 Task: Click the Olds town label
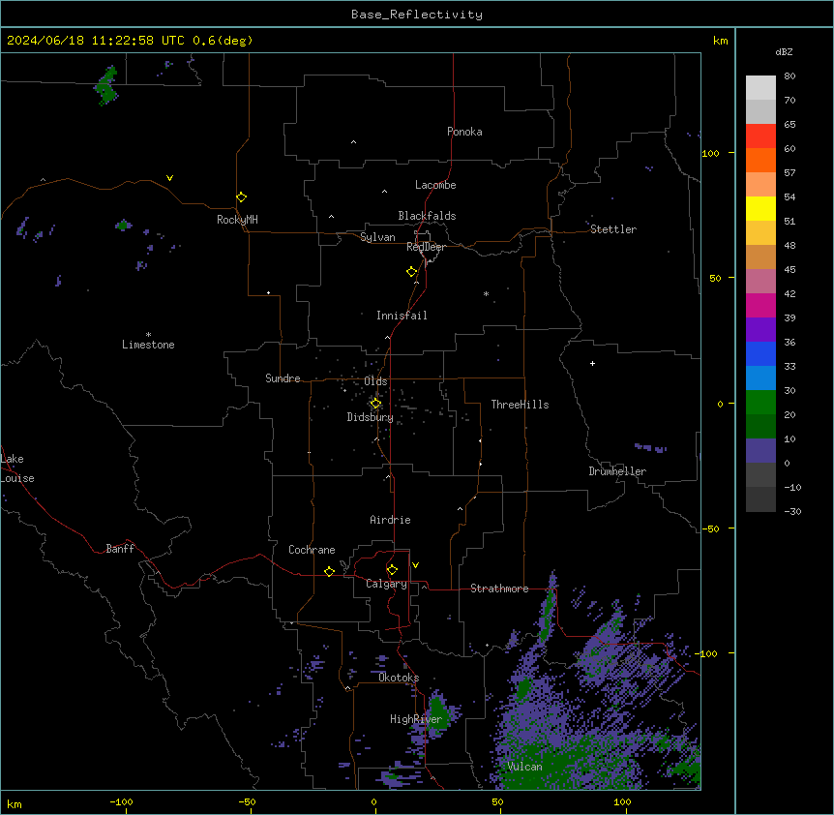pos(375,381)
